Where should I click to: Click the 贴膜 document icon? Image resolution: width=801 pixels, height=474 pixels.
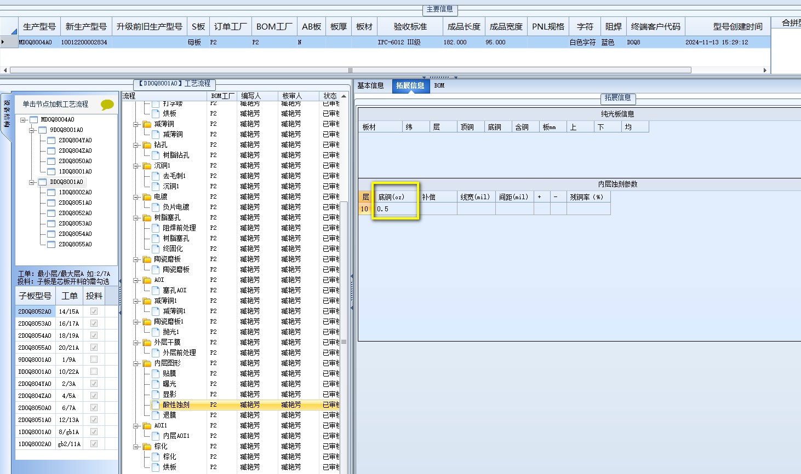pos(156,374)
